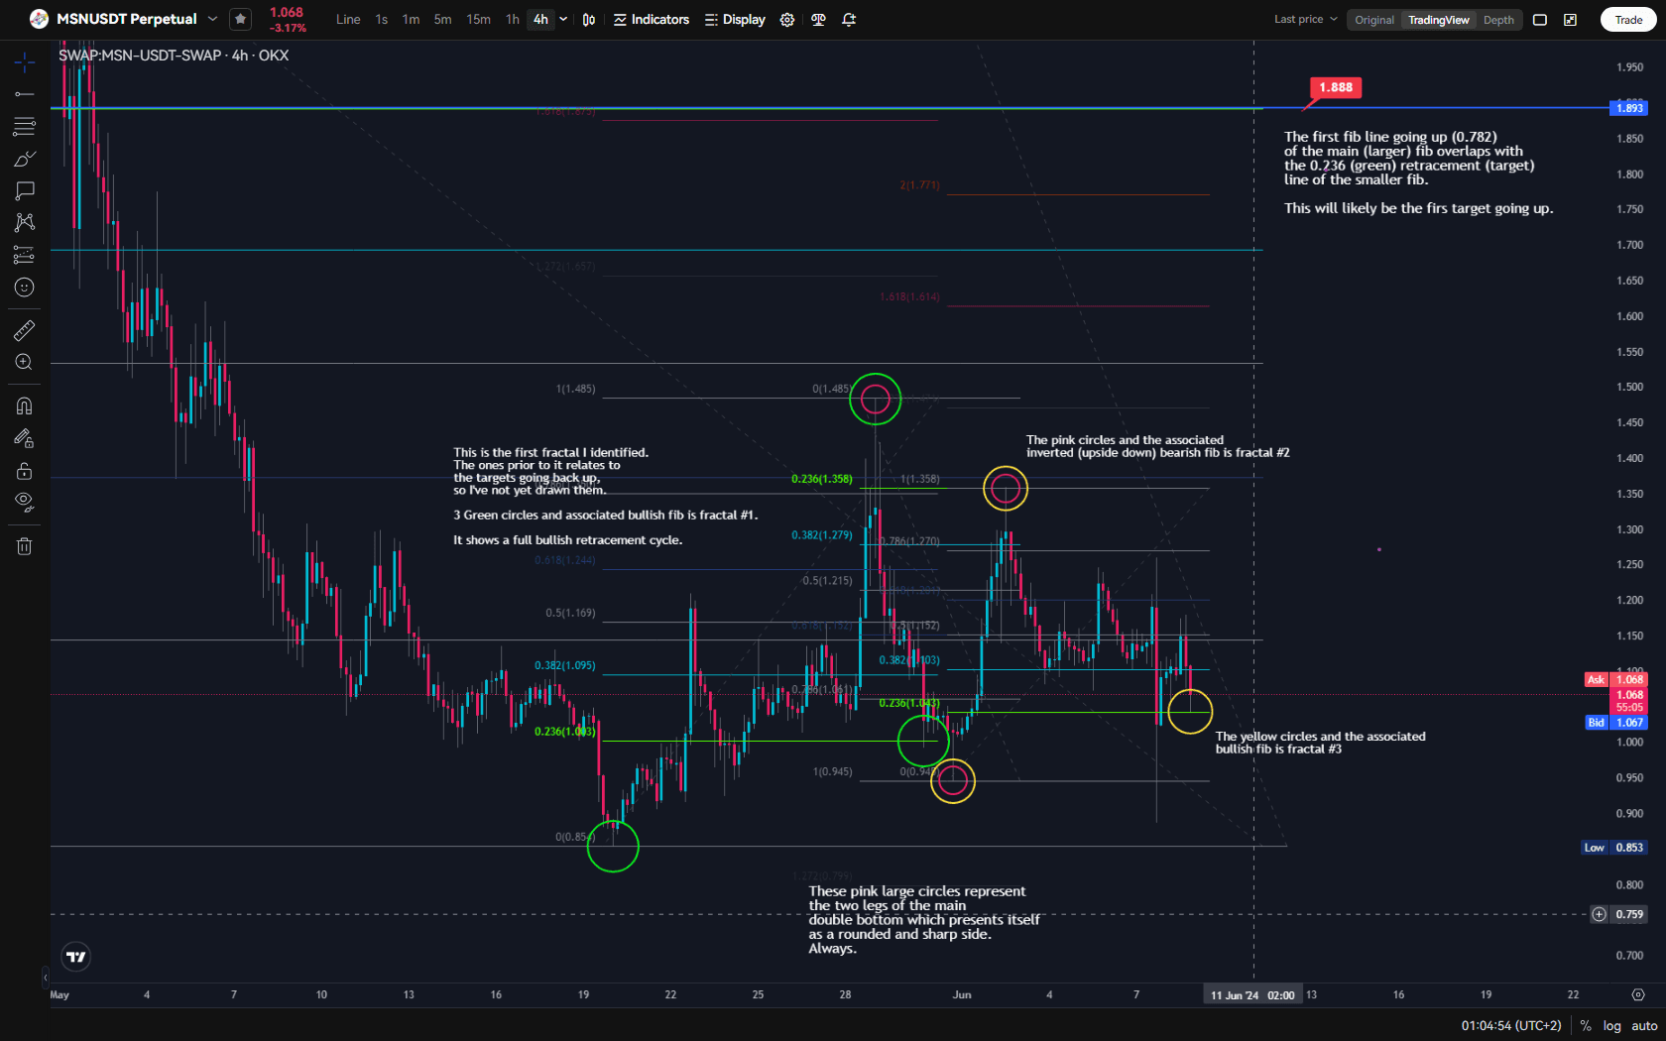Viewport: 1666px width, 1041px height.
Task: Create a price alert with bell icon
Action: click(x=849, y=19)
